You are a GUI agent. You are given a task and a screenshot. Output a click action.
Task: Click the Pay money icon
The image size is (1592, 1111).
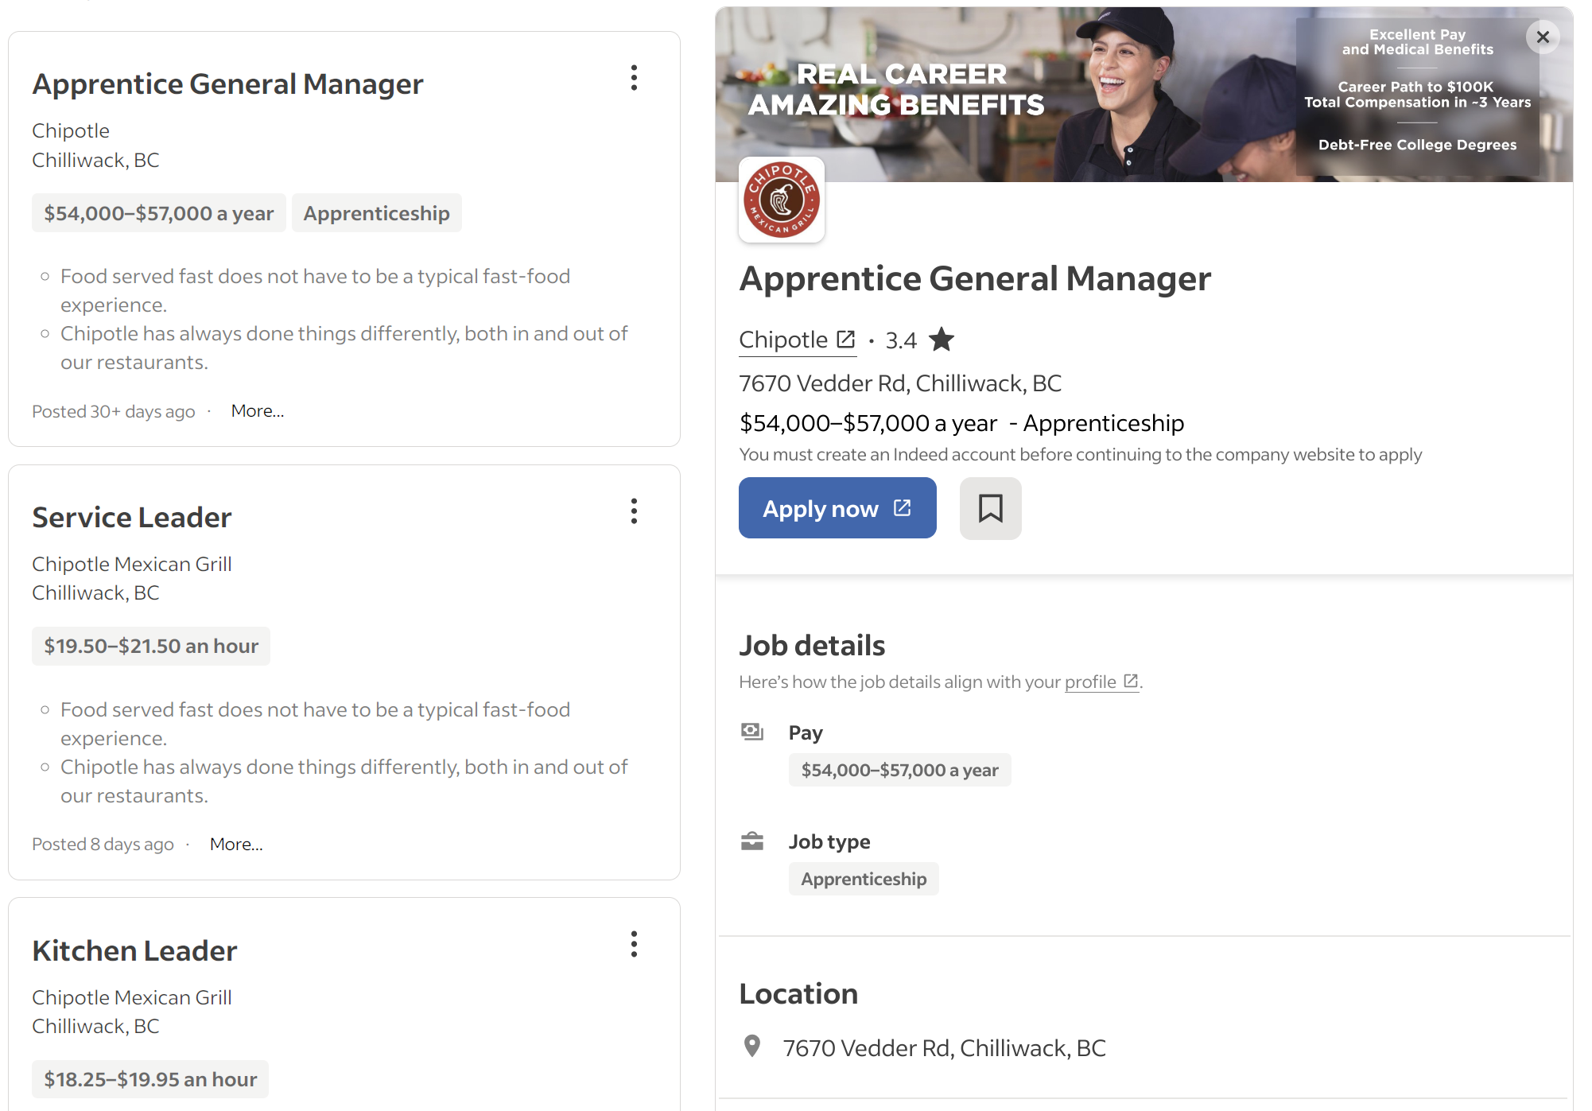tap(751, 732)
